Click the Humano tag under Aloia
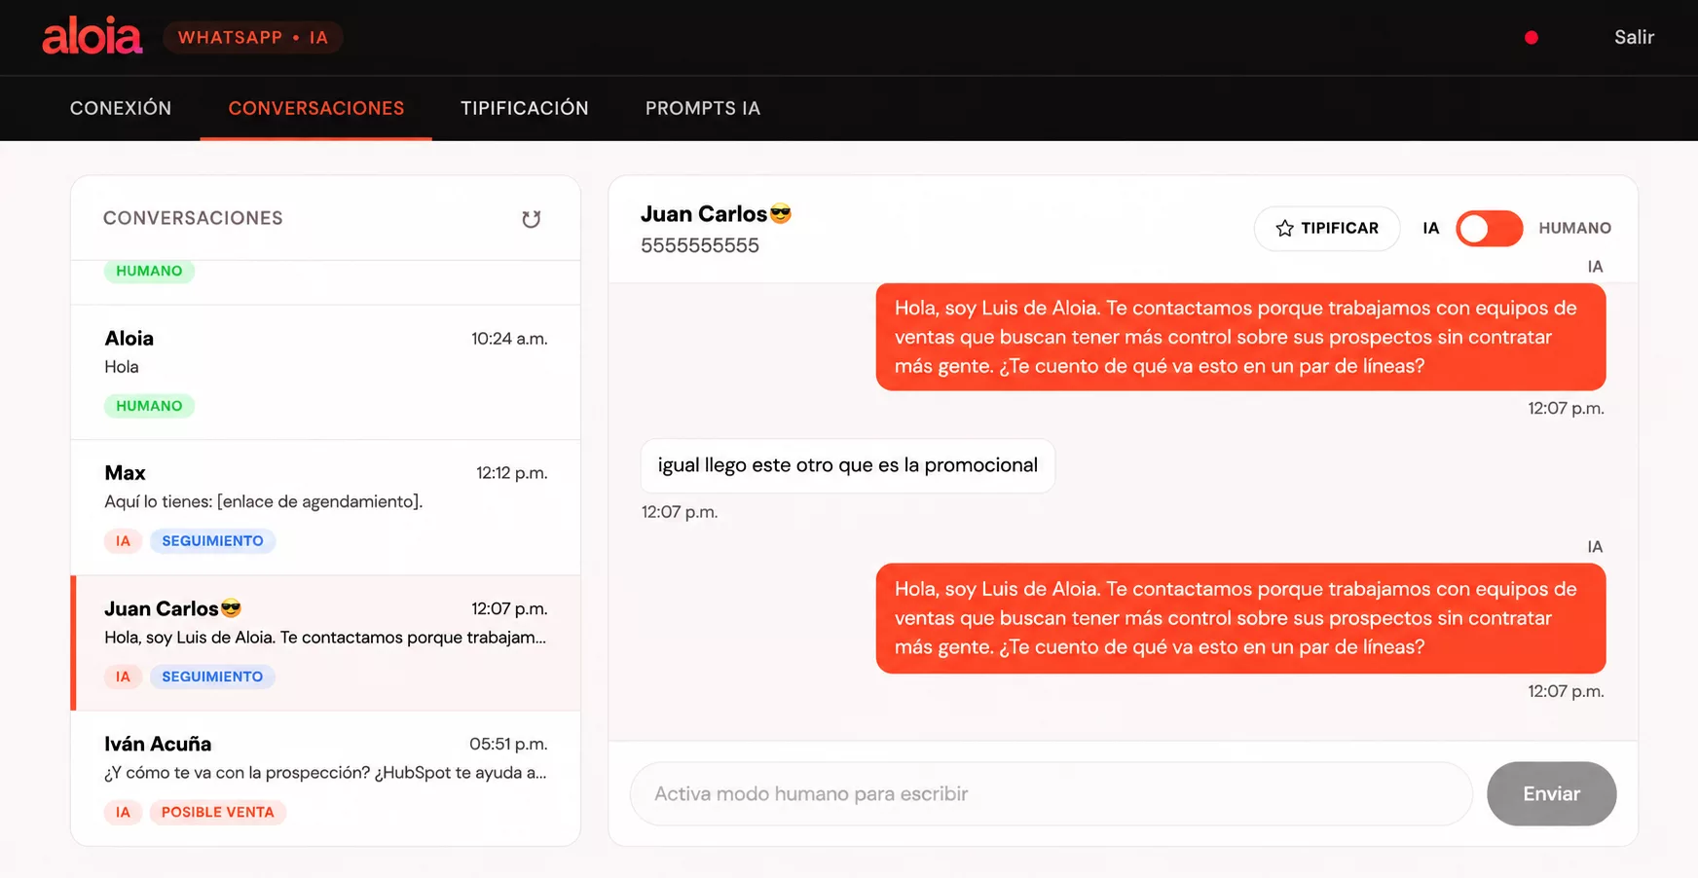Viewport: 1698px width, 878px height. click(149, 406)
